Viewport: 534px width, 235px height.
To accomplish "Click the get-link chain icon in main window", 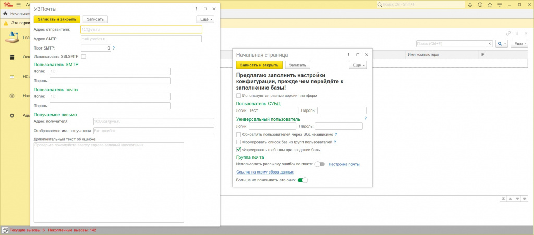I will tap(508, 33).
